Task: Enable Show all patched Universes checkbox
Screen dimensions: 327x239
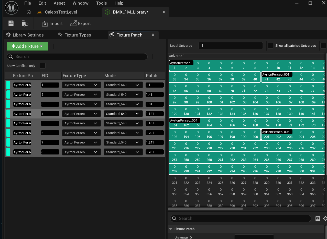Action: [270, 45]
